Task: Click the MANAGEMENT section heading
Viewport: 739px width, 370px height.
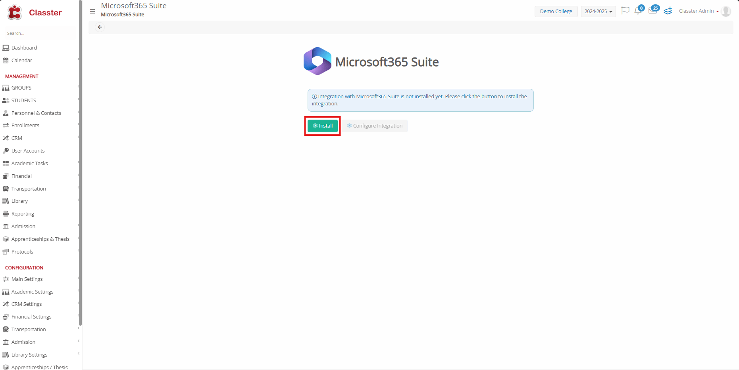Action: coord(22,76)
